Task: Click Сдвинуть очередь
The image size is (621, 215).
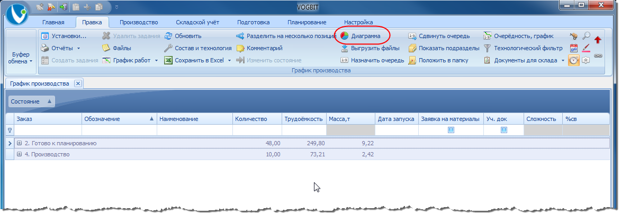Action: [x=439, y=36]
